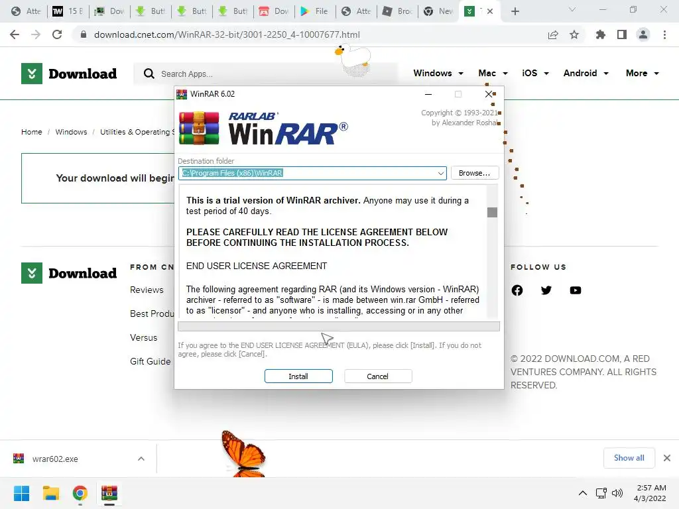Bookmark this page with the star icon
The height and width of the screenshot is (509, 679).
click(x=574, y=34)
